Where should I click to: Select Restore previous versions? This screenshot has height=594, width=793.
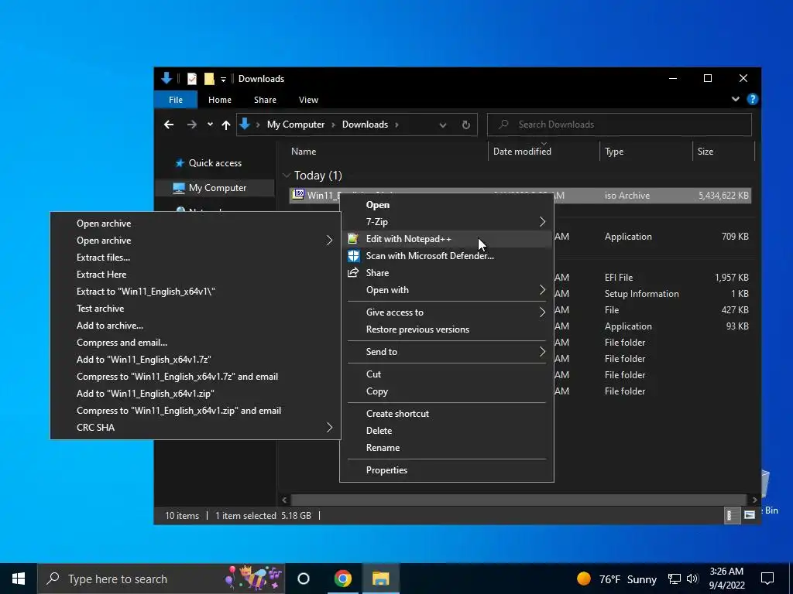pos(448,329)
